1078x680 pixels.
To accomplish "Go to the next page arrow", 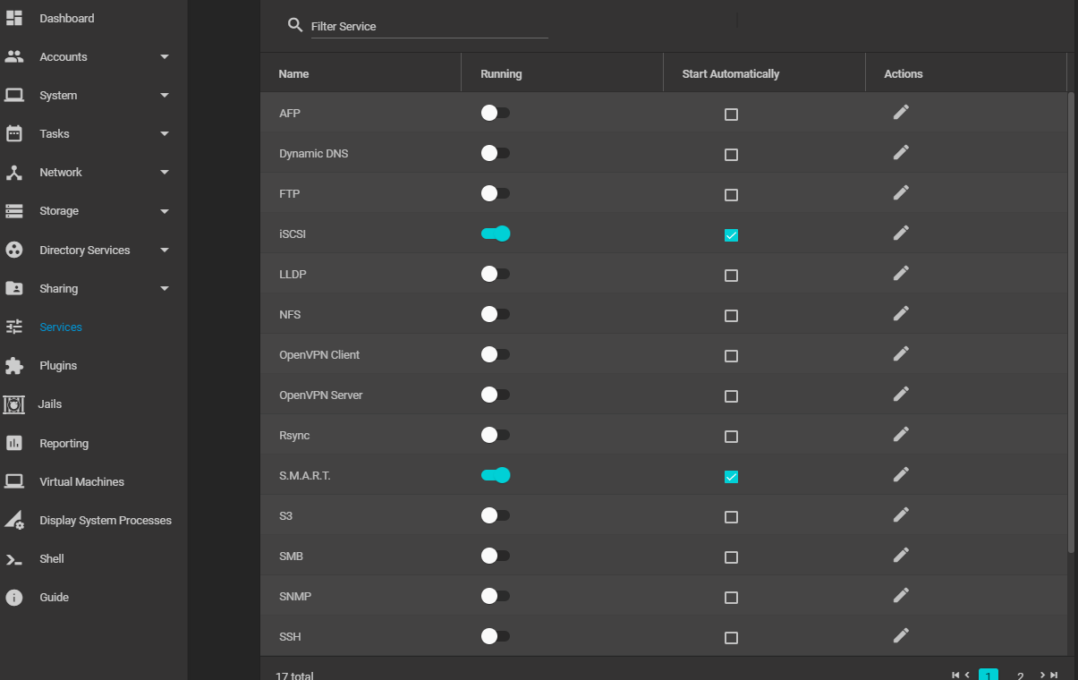I will pyautogui.click(x=1043, y=675).
